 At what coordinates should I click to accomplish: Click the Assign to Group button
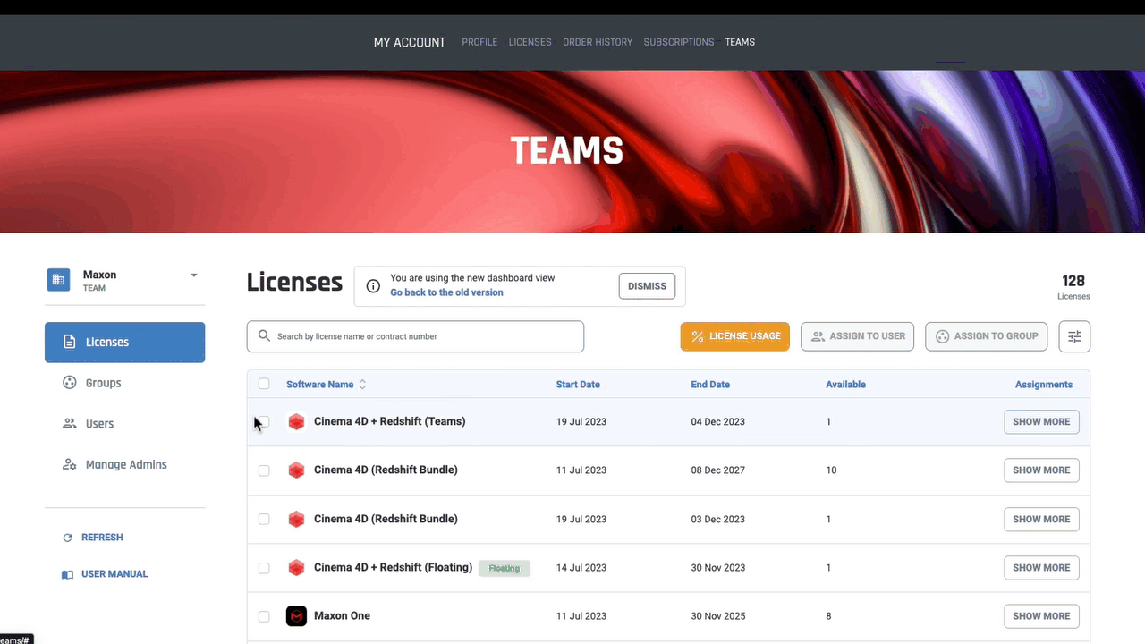tap(986, 336)
